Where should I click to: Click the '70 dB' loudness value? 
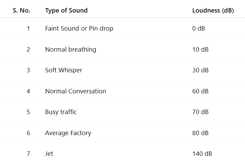[x=200, y=112]
